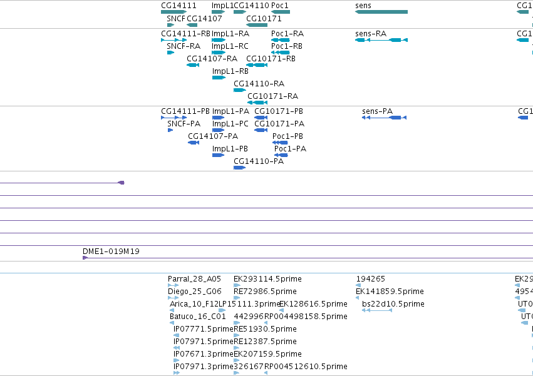Open EST RE12387.5prime
Image resolution: width=533 pixels, height=376 pixels.
237,348
